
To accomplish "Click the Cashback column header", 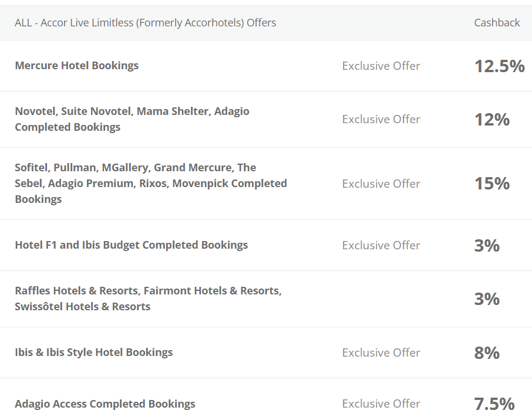I will [497, 23].
